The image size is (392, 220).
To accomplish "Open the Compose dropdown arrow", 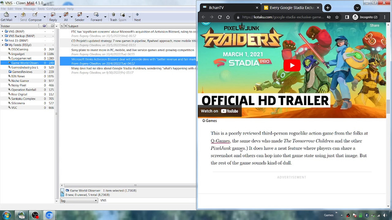I will coord(45,17).
